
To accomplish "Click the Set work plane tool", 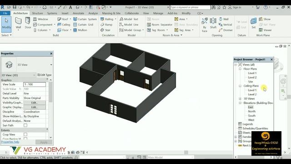I will (x=254, y=23).
